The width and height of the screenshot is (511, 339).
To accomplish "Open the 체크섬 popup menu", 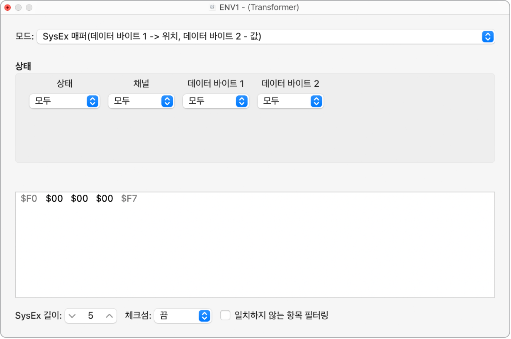I will click(182, 316).
